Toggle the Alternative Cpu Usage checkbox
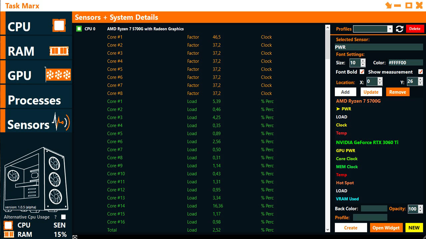 [63, 217]
